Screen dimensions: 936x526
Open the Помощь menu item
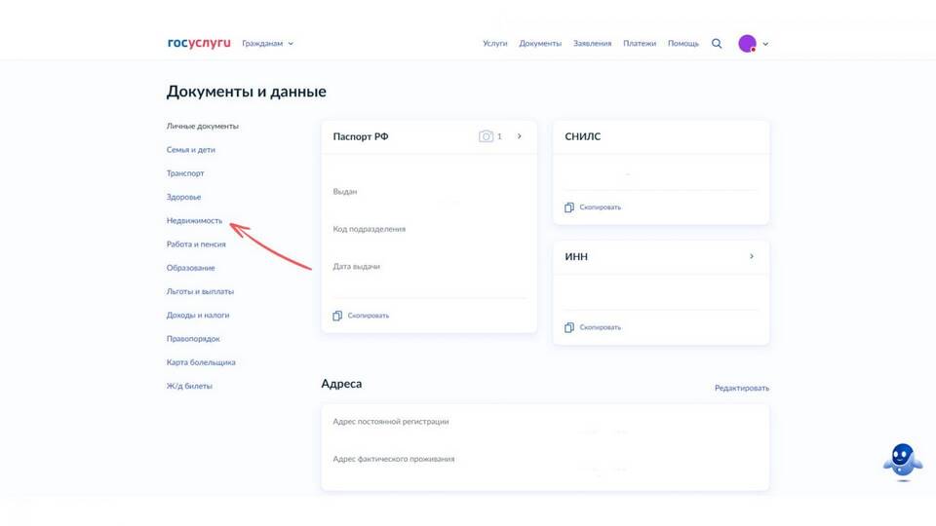point(682,44)
